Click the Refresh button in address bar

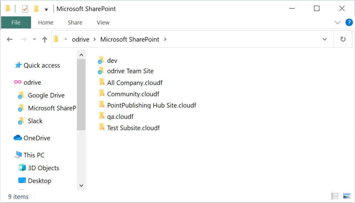pyautogui.click(x=343, y=39)
